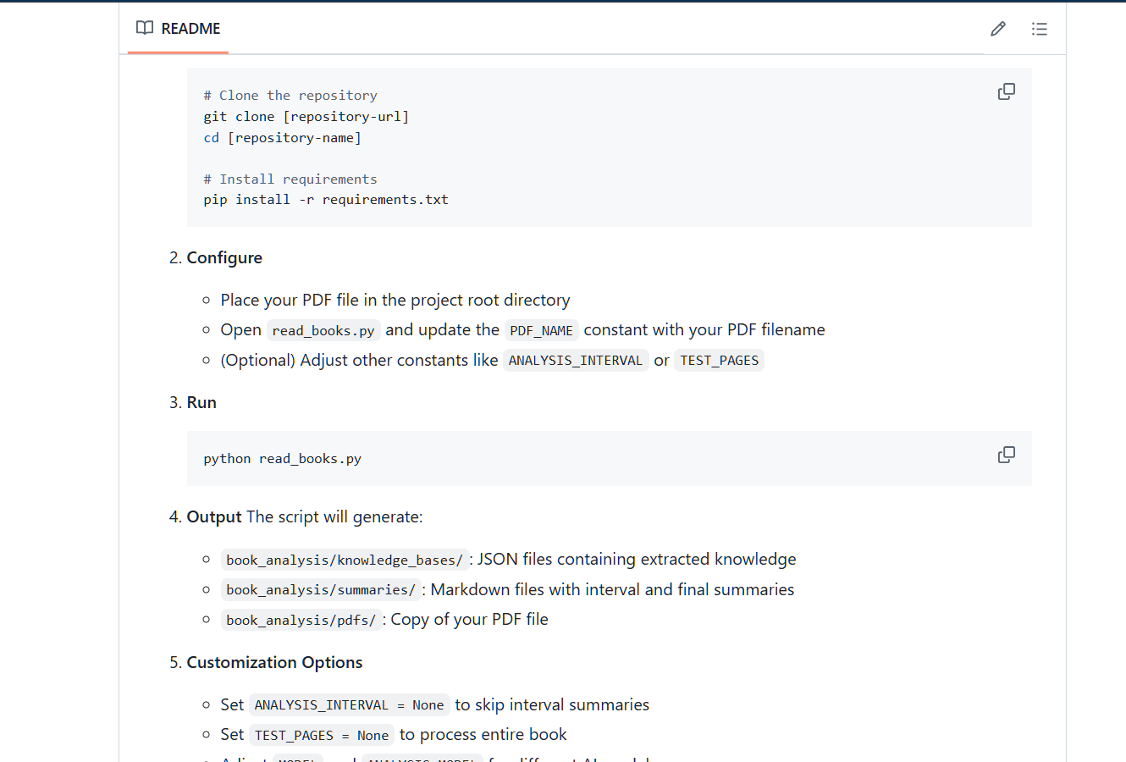Viewport: 1126px width, 762px height.
Task: Click 'pip install -r requirements.txt' line
Action: (326, 200)
